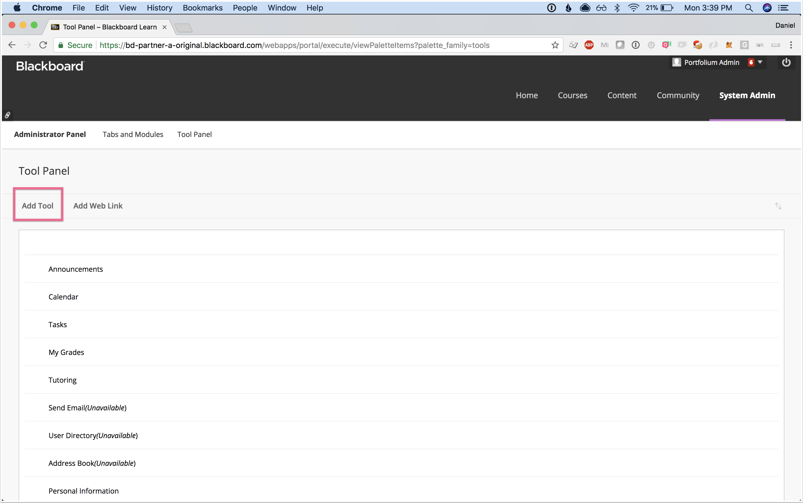Image resolution: width=803 pixels, height=503 pixels.
Task: Open Tabs and Modules breadcrumb link
Action: pyautogui.click(x=133, y=134)
